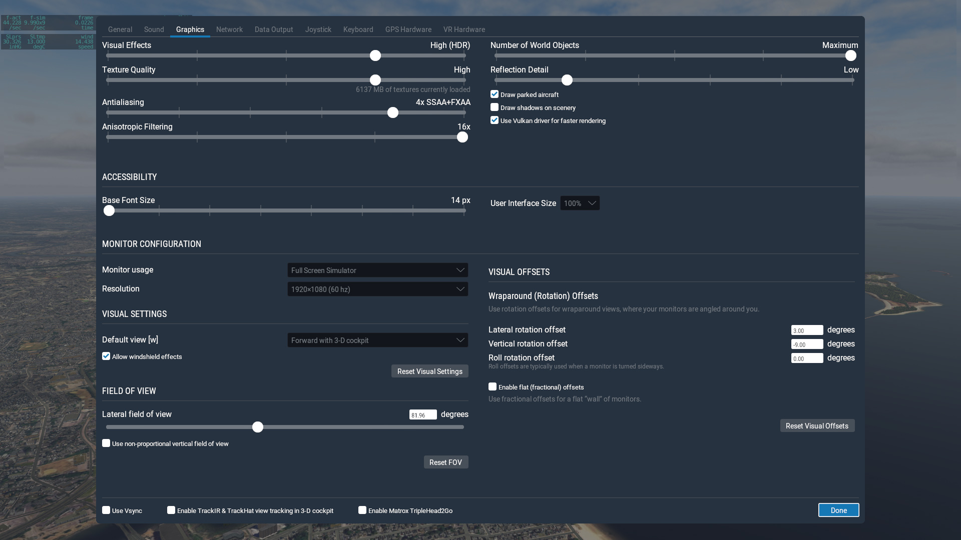Open User Interface Size dropdown
This screenshot has height=540, width=961.
click(x=580, y=203)
